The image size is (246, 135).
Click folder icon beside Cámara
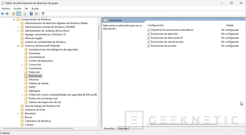coord(22,125)
